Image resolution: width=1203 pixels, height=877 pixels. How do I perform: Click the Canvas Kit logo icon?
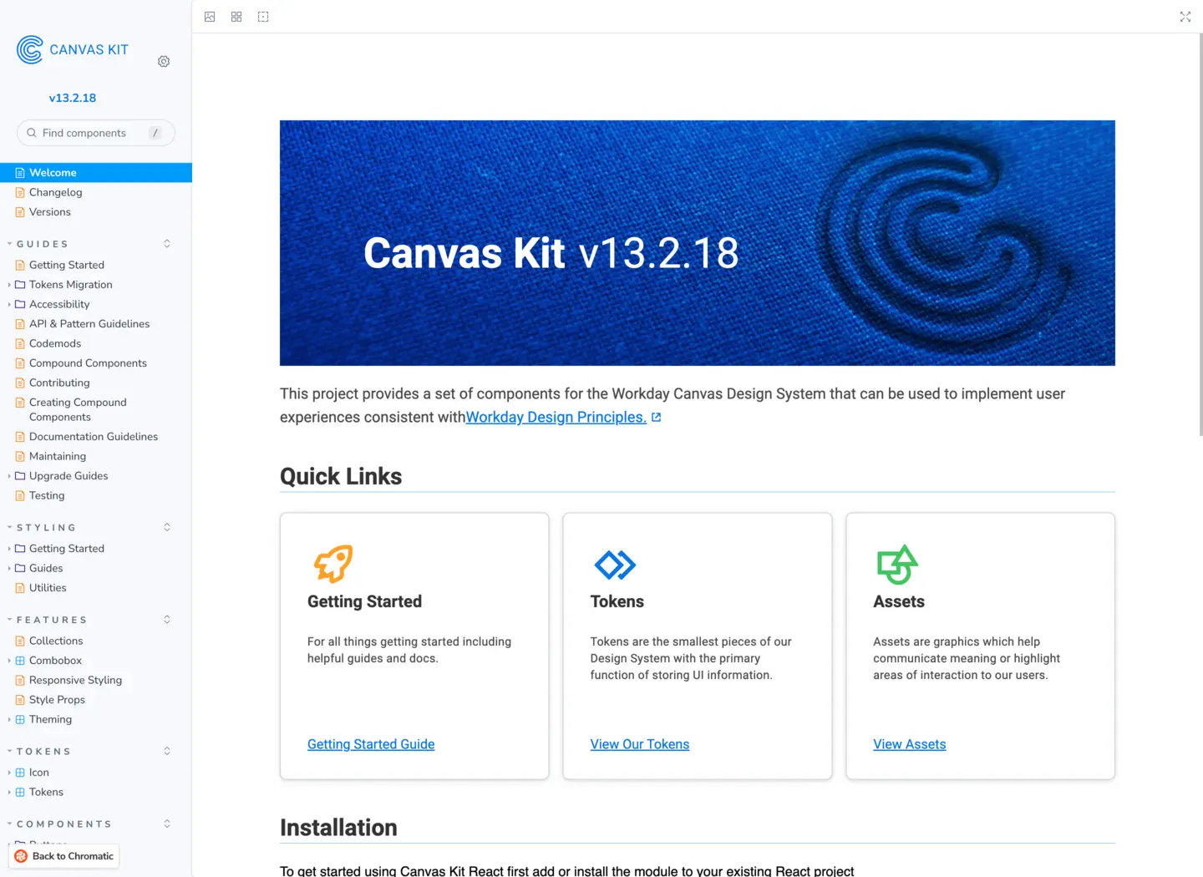tap(30, 50)
